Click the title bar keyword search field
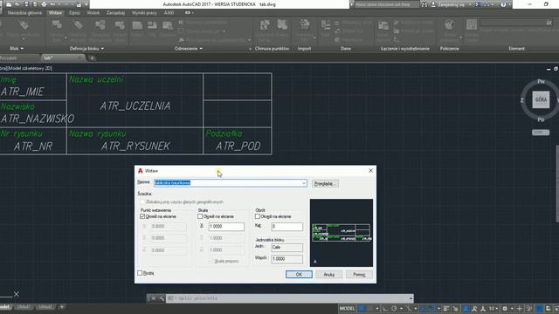The height and width of the screenshot is (314, 559). pyautogui.click(x=387, y=4)
